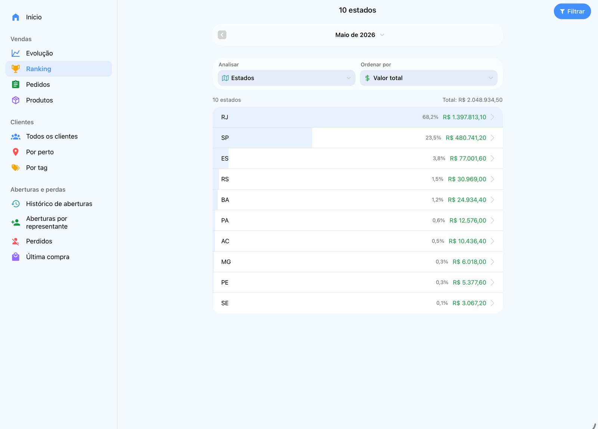Open Última compra link
The height and width of the screenshot is (429, 598).
click(59, 257)
